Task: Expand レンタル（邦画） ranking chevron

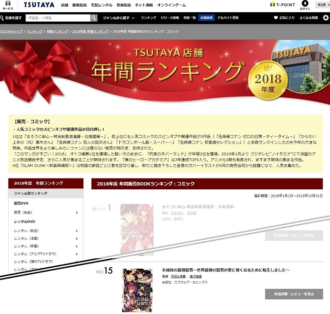Action: pyautogui.click(x=77, y=246)
